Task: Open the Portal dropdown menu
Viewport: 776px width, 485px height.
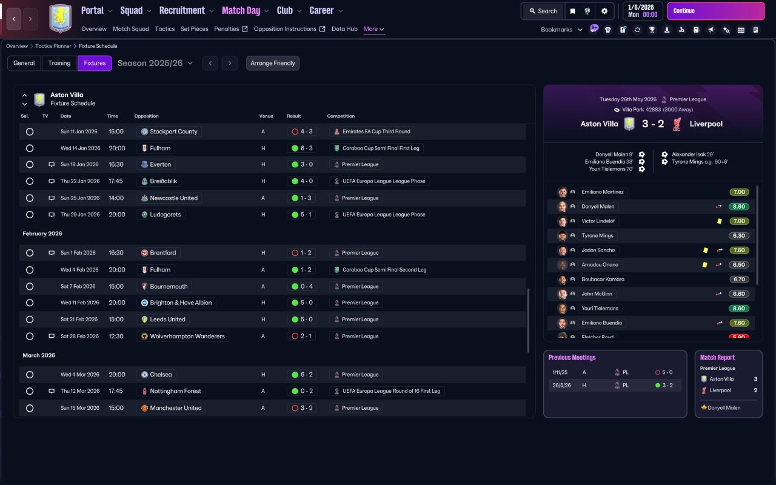Action: (97, 10)
